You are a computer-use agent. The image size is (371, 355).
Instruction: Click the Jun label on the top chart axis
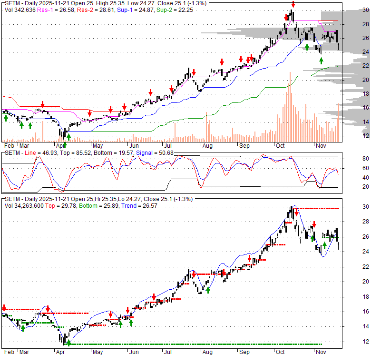(x=134, y=145)
